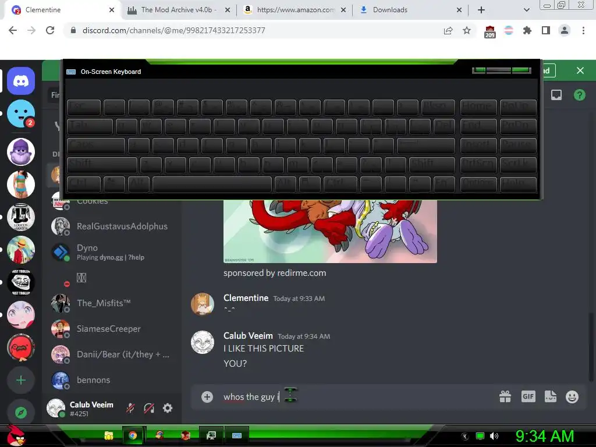Open the sticker picker
Viewport: 596px width, 447px height.
551,397
